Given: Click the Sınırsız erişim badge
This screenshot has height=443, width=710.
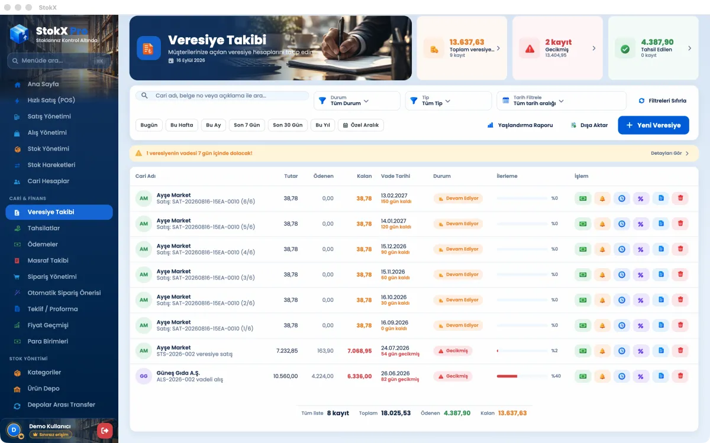Looking at the screenshot, I should [x=50, y=435].
